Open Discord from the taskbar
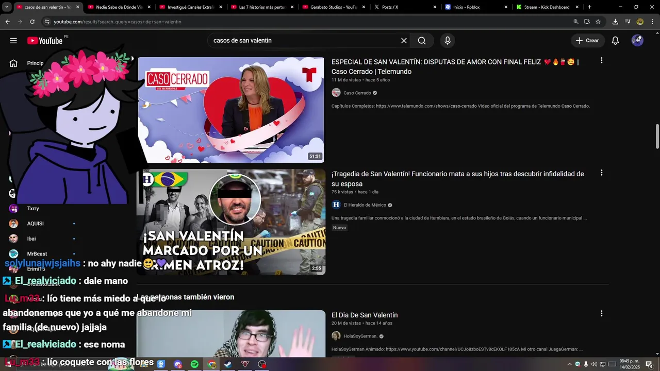The image size is (660, 371). tap(178, 364)
